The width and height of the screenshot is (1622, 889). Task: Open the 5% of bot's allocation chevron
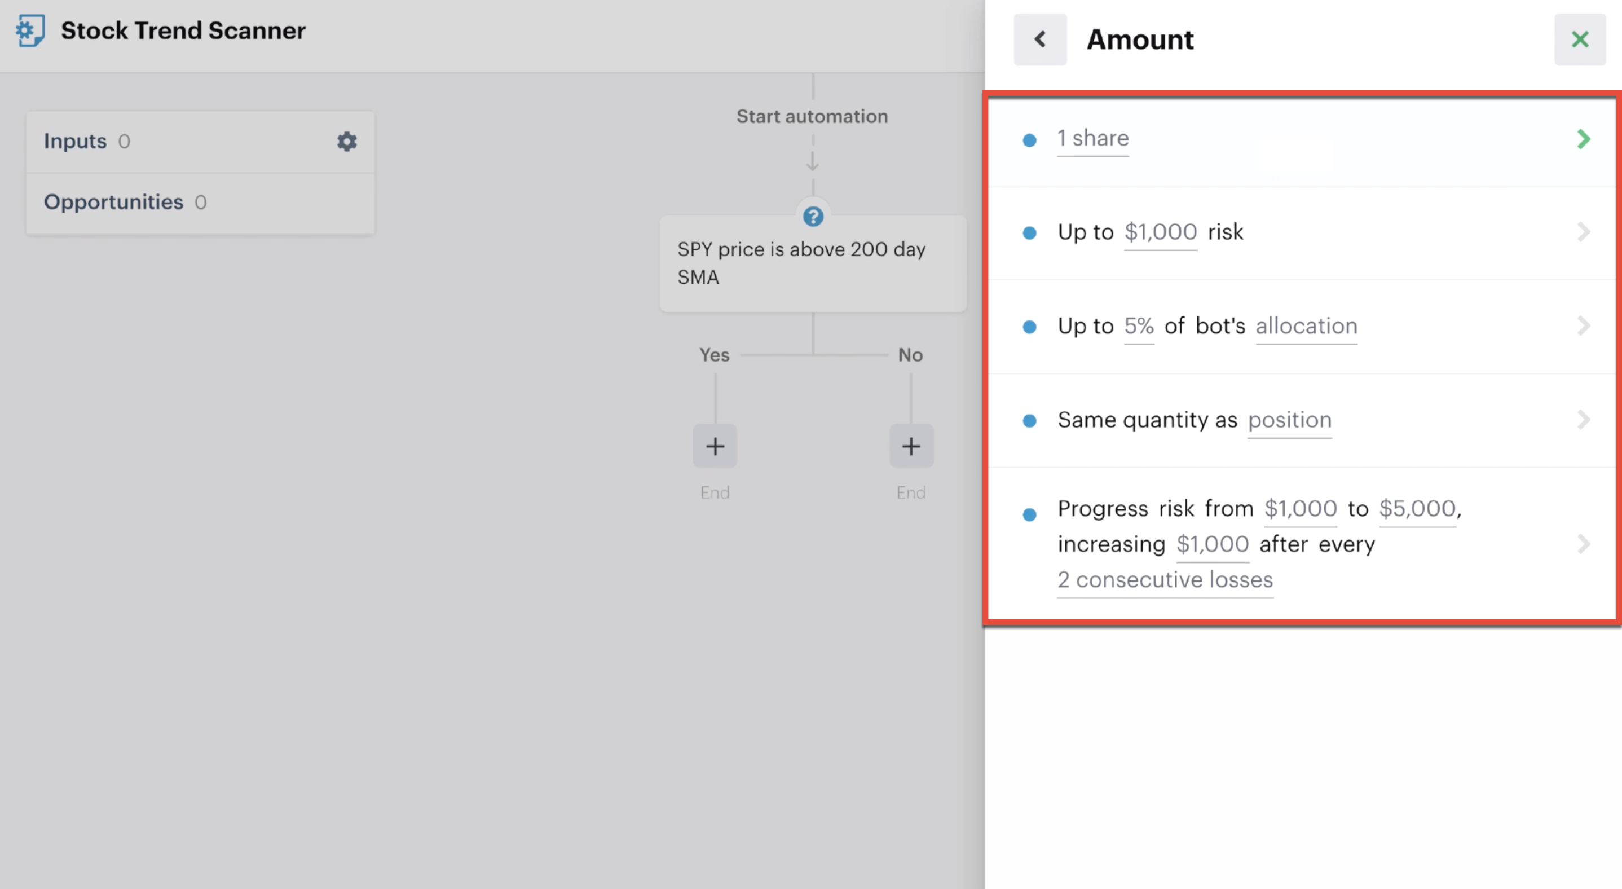1584,325
